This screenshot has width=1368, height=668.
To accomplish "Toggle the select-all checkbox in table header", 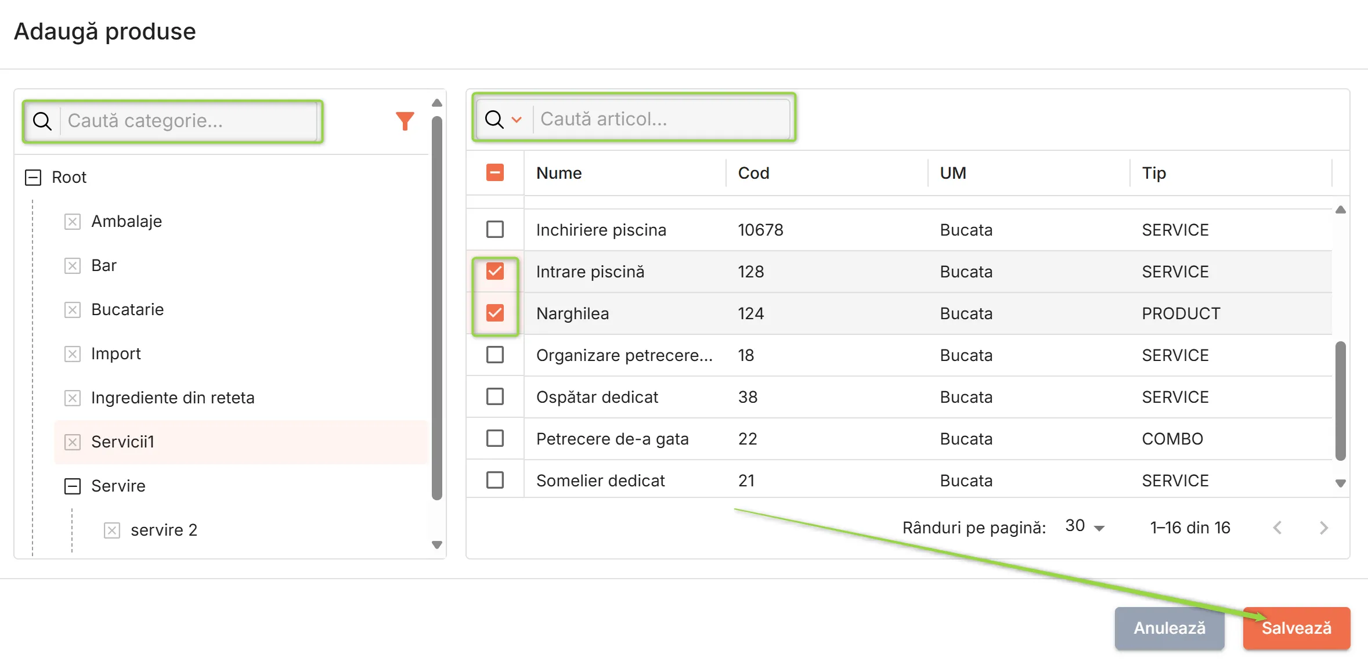I will (x=494, y=172).
